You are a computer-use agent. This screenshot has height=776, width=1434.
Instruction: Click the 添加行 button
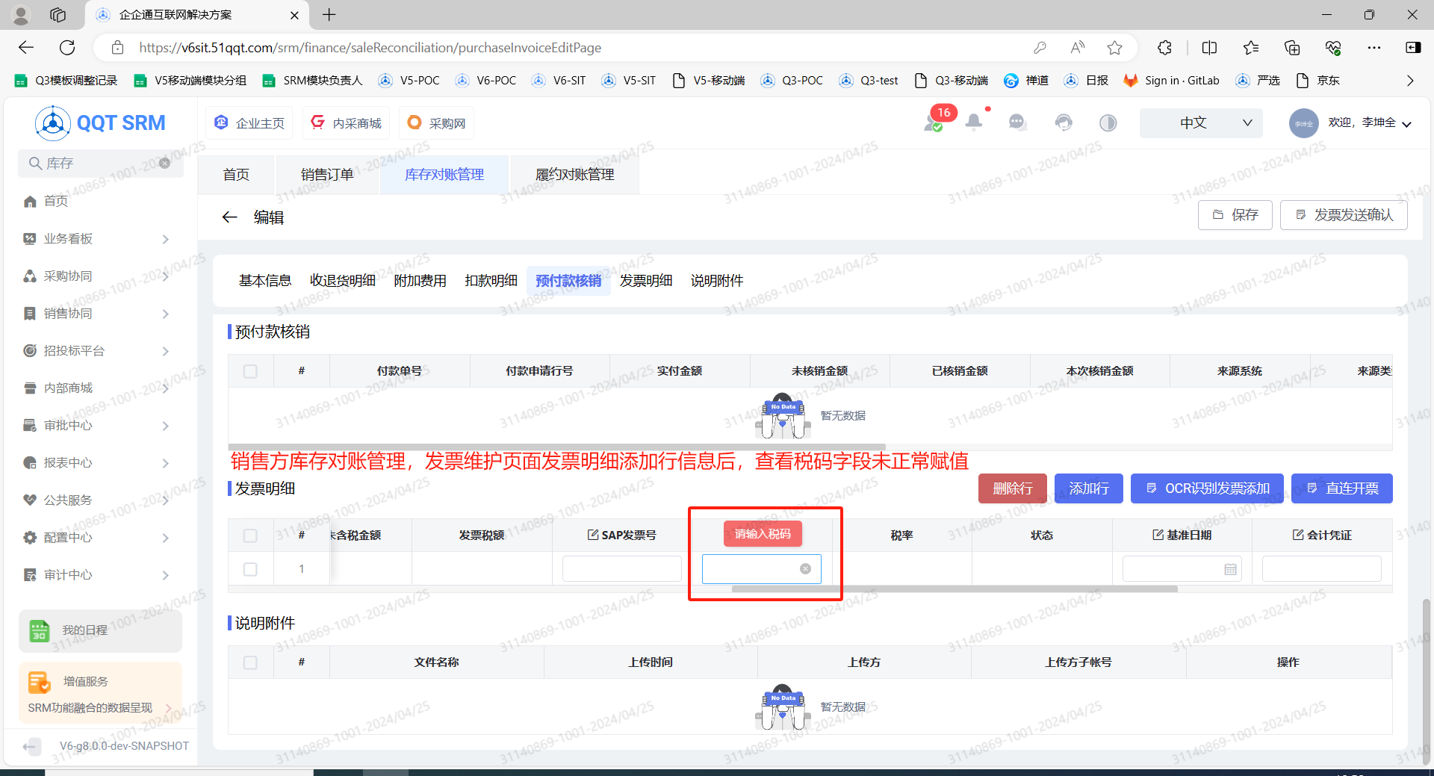(1089, 488)
